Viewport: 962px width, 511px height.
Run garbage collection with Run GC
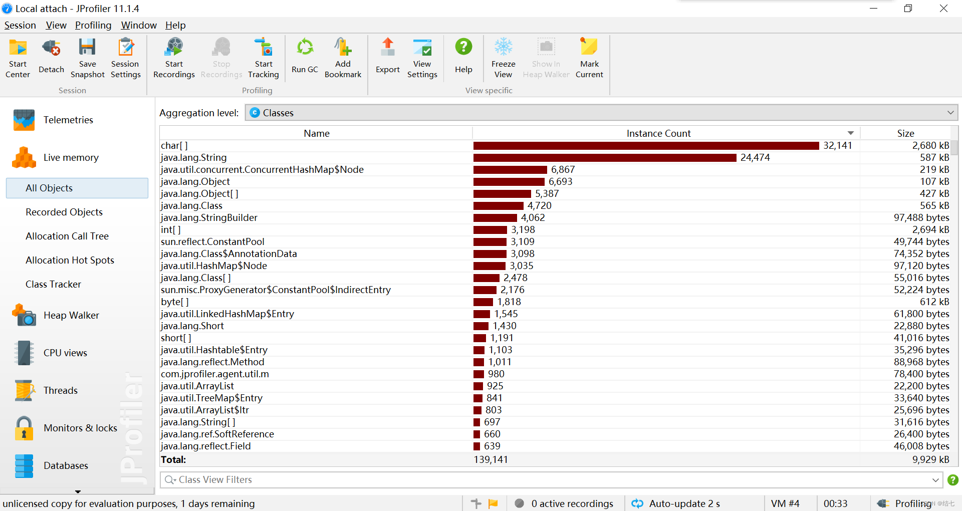coord(305,57)
